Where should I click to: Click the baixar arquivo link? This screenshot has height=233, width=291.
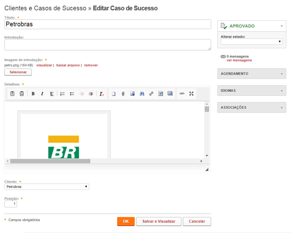click(68, 65)
